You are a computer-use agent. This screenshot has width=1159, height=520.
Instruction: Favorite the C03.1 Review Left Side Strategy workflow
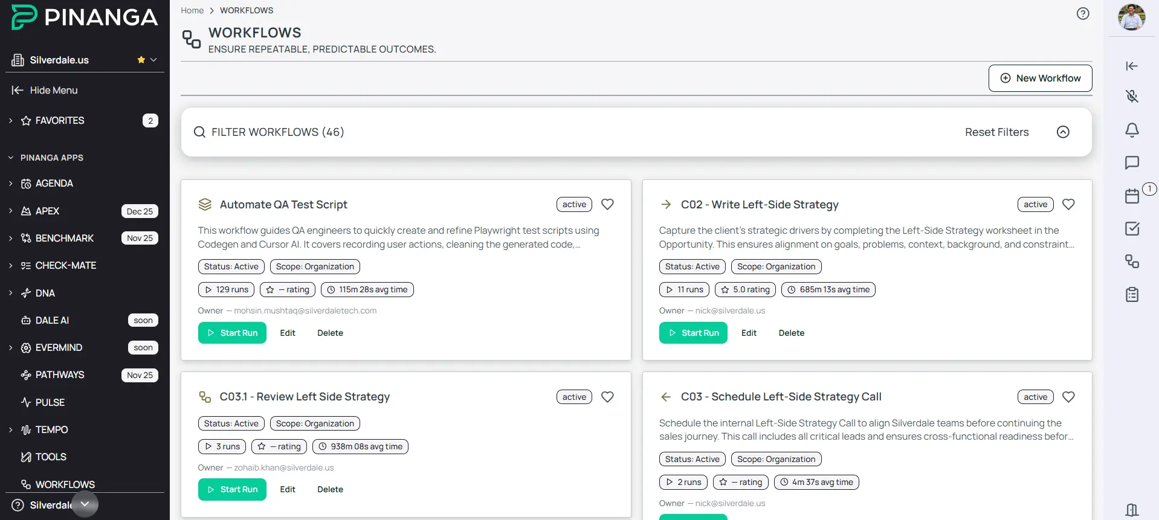tap(607, 397)
